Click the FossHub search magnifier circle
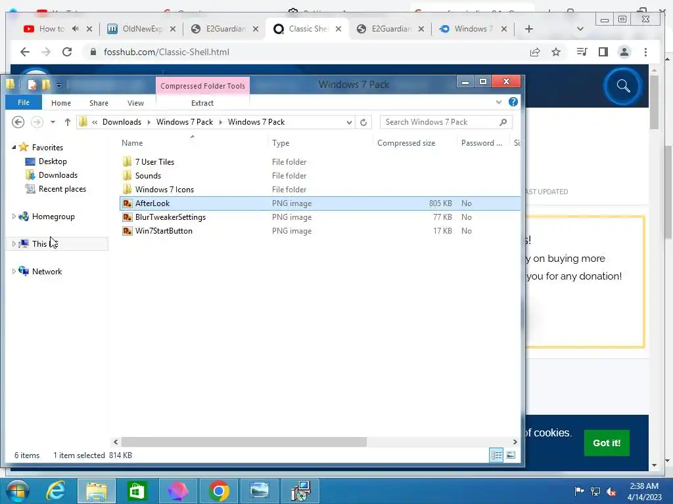 point(623,86)
